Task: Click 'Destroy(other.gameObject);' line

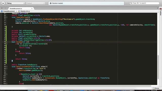Action: point(31,71)
